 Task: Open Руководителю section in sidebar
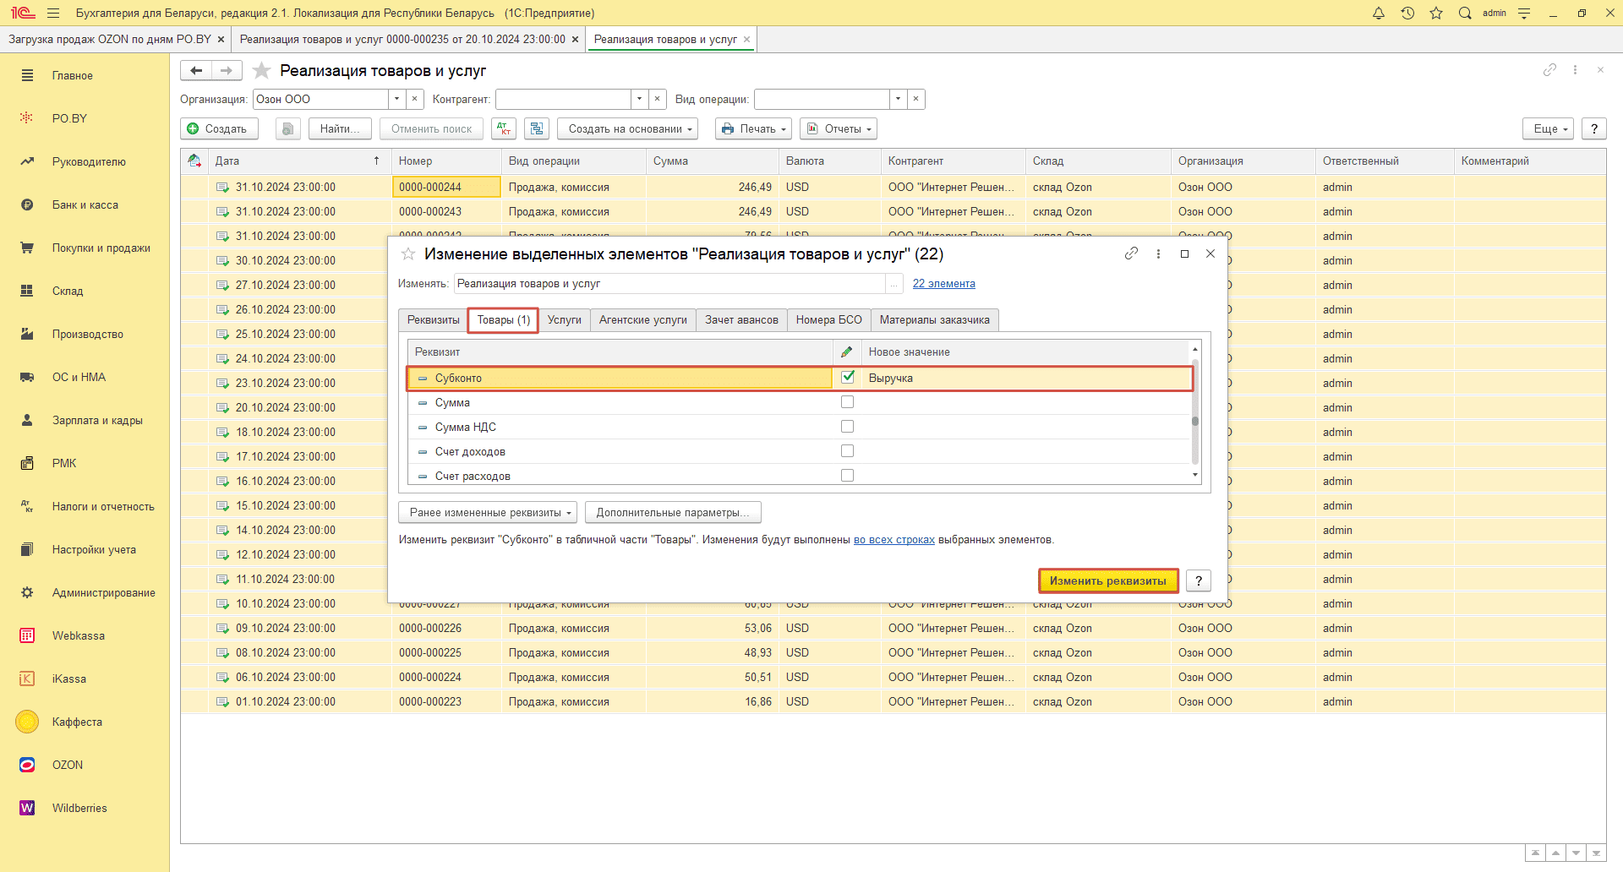click(89, 162)
